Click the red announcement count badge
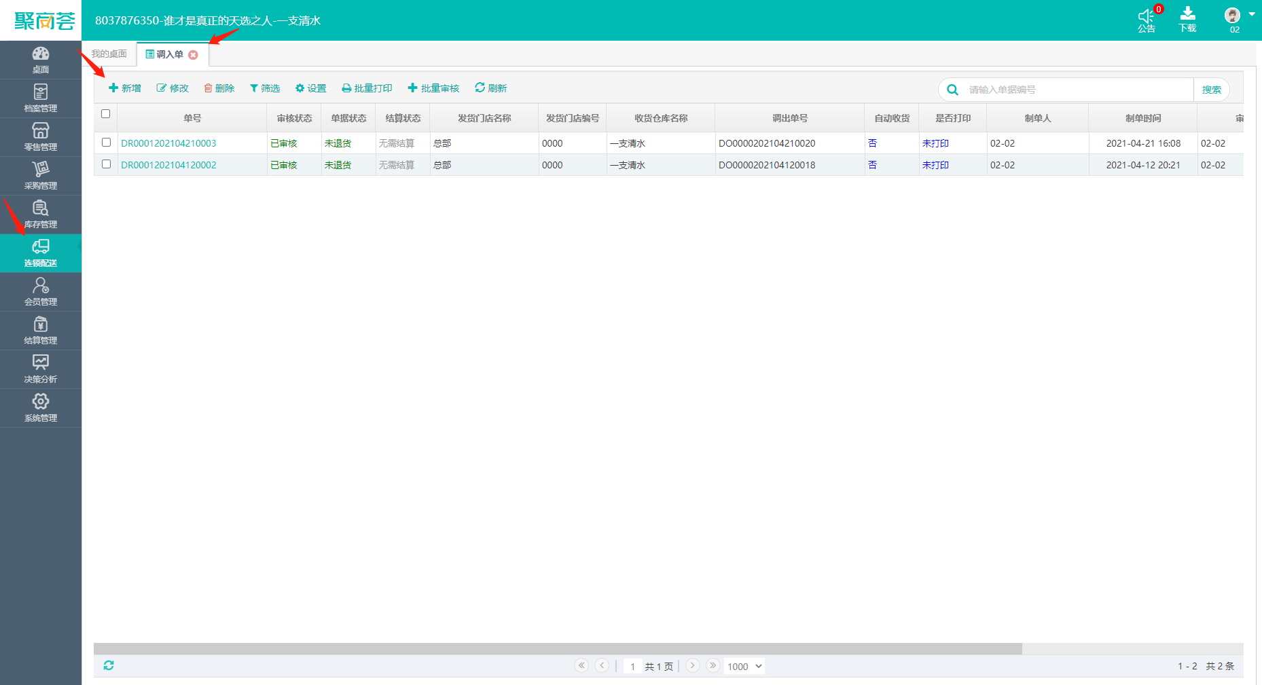 coord(1159,9)
